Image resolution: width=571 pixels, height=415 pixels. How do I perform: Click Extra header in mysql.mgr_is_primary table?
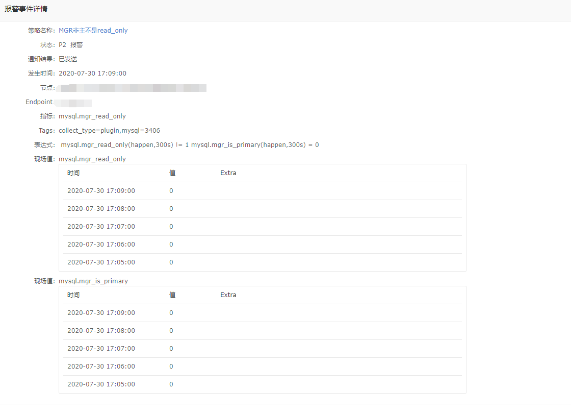tap(228, 295)
